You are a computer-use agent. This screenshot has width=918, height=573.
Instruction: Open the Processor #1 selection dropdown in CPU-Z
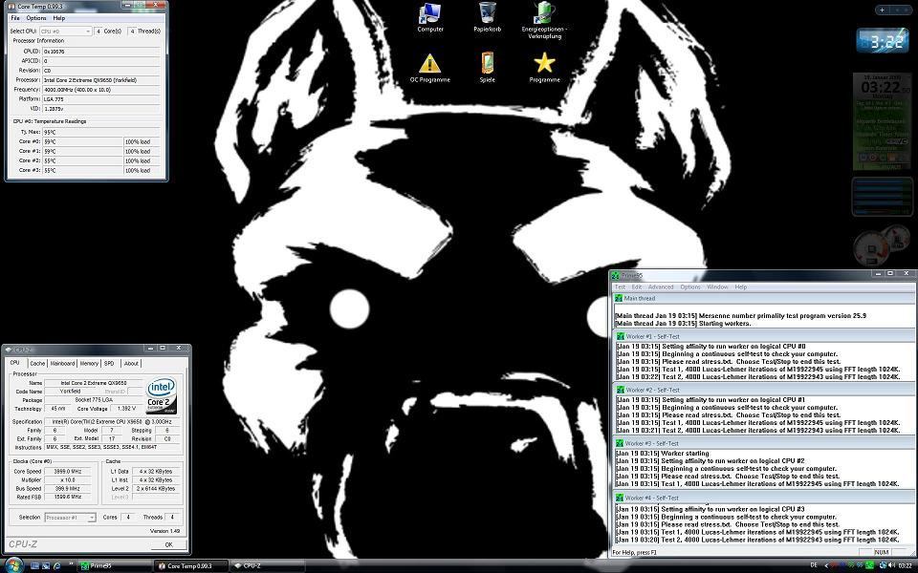coord(70,518)
